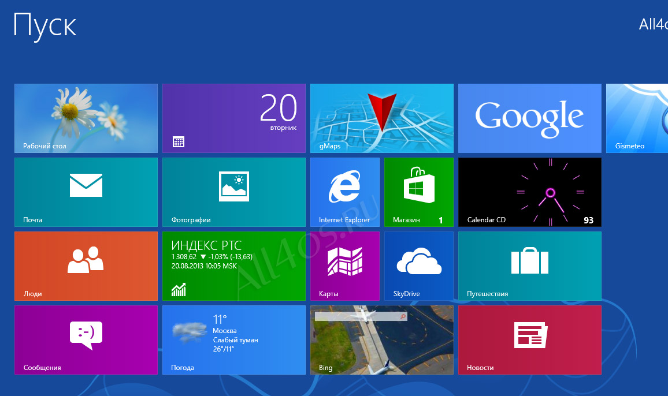Open the Погода weather tile for Москва
The width and height of the screenshot is (668, 396).
pos(234,340)
